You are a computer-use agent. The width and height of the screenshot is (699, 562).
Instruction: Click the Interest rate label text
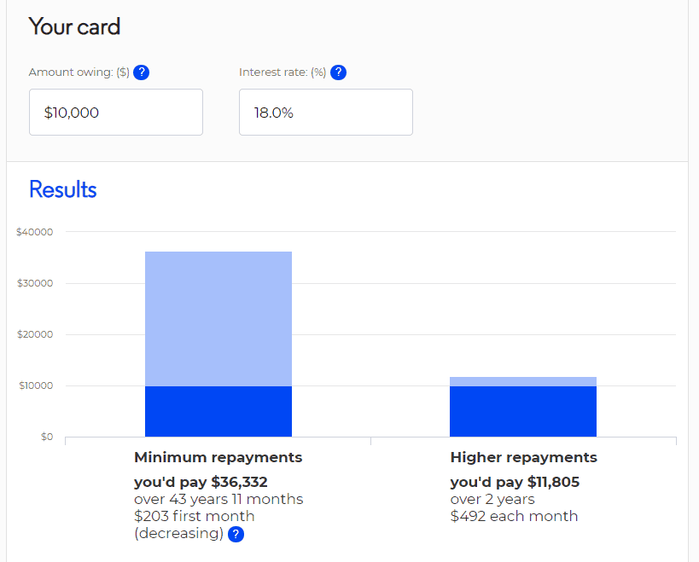click(283, 72)
